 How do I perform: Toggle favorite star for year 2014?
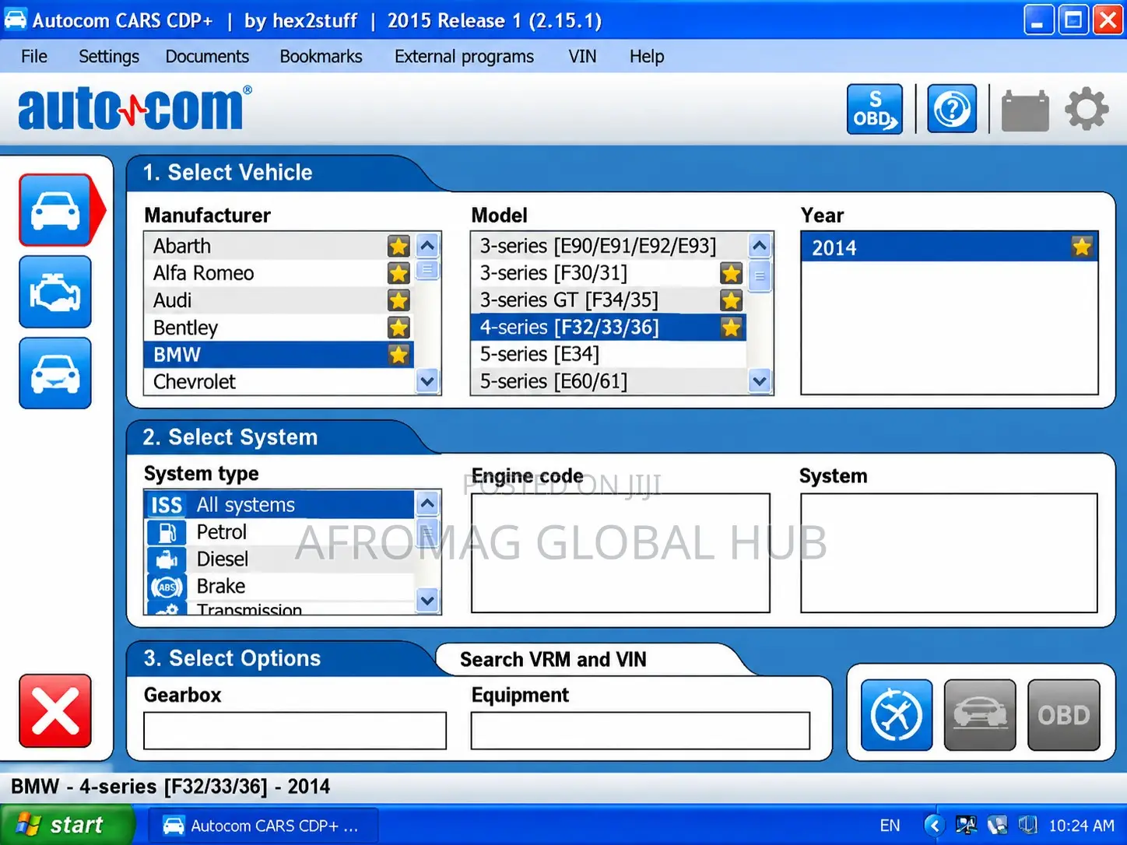click(1082, 247)
